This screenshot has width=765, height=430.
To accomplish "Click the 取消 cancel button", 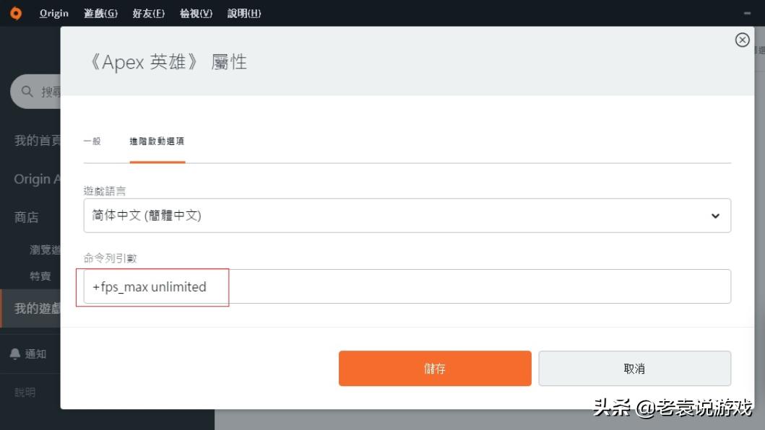I will (x=634, y=368).
